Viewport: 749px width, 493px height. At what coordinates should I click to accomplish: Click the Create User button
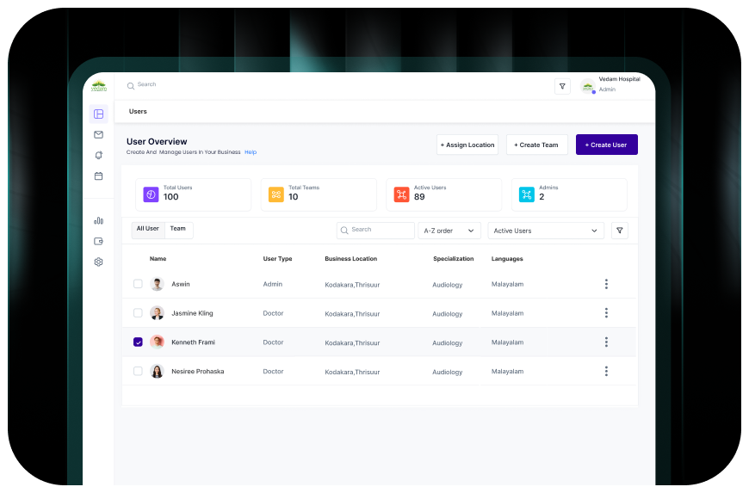(606, 145)
